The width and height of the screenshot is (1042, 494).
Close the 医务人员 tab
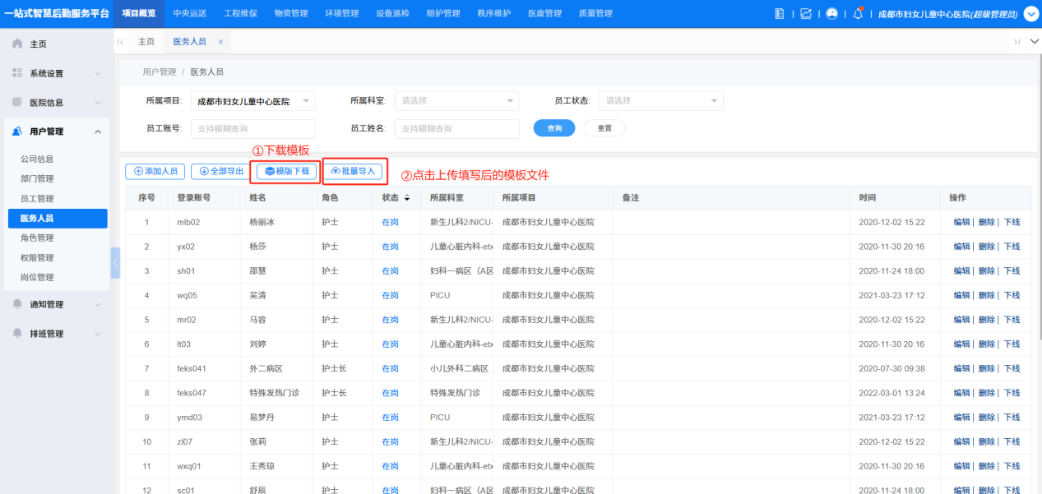[x=220, y=41]
